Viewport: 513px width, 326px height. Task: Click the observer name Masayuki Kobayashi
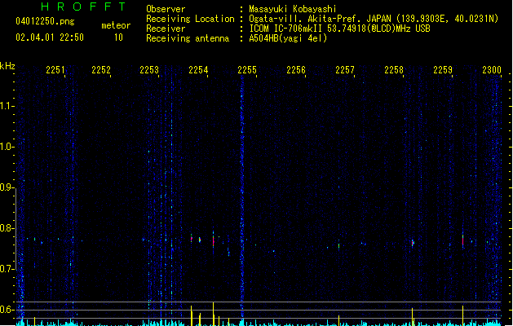(x=293, y=9)
